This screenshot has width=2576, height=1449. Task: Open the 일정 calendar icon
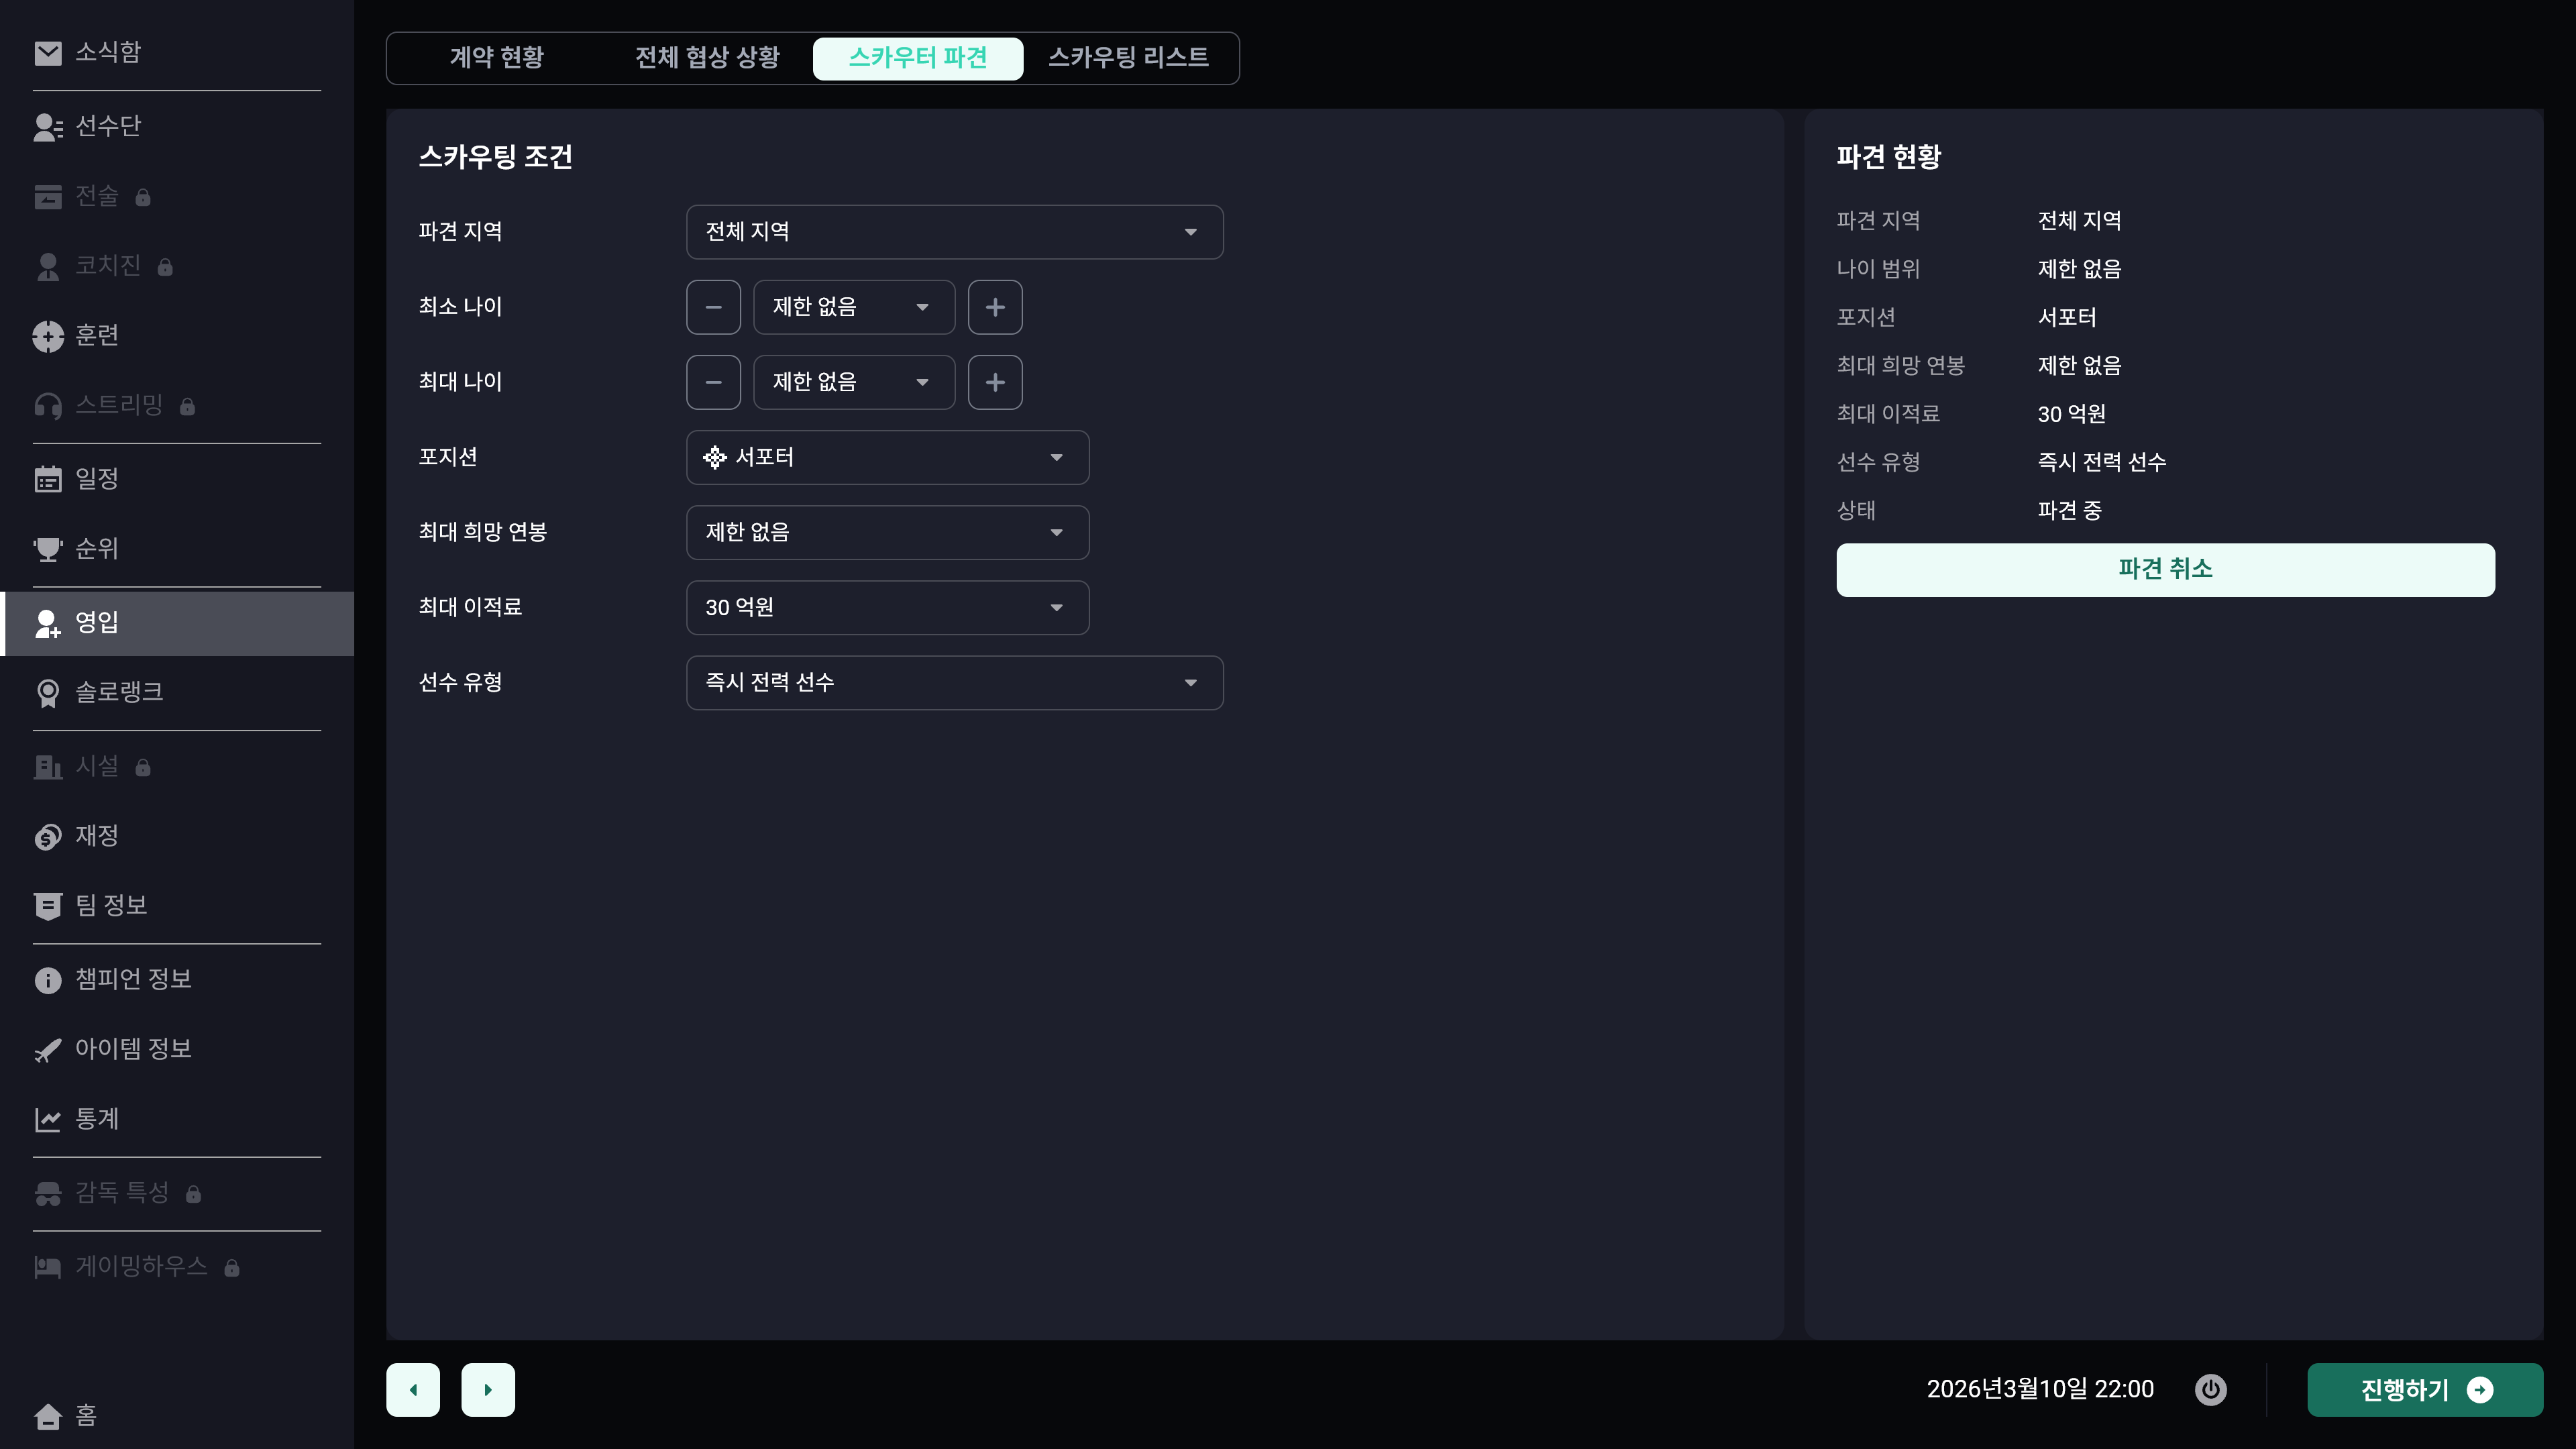click(x=47, y=479)
